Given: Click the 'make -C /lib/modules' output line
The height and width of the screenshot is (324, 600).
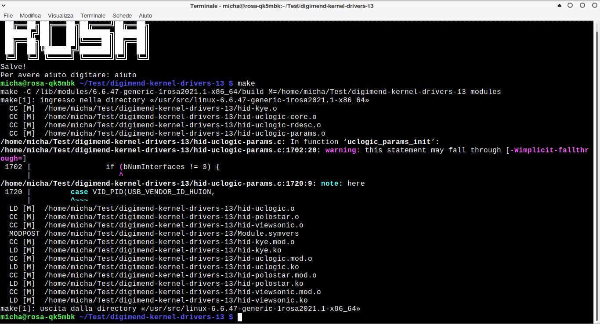Looking at the screenshot, I should pos(251,92).
